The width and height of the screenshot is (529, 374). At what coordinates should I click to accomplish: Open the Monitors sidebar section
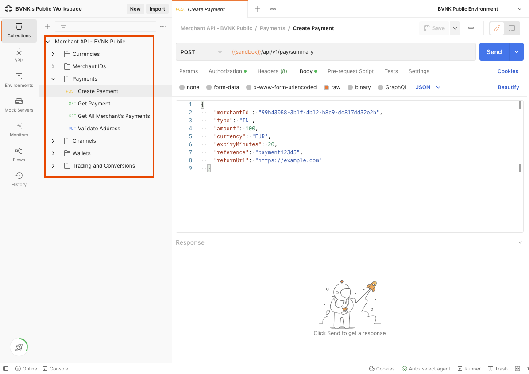tap(19, 130)
